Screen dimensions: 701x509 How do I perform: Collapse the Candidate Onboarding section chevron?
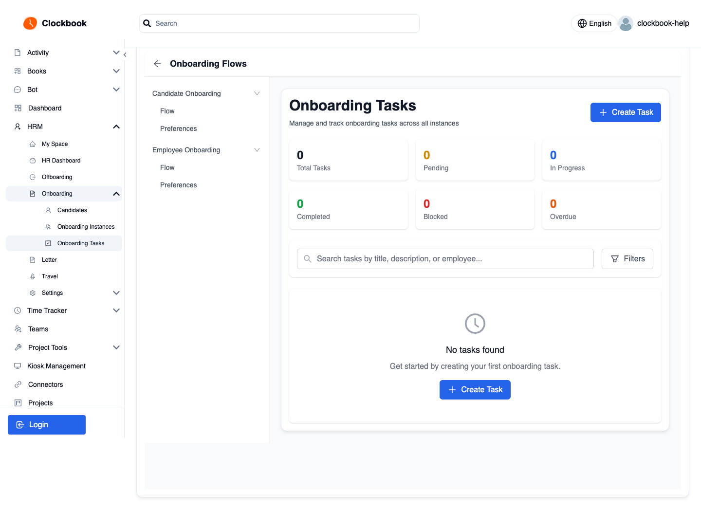coord(257,93)
